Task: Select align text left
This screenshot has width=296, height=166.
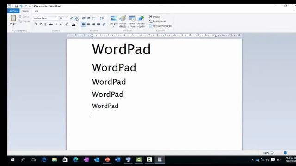Action: [83, 24]
